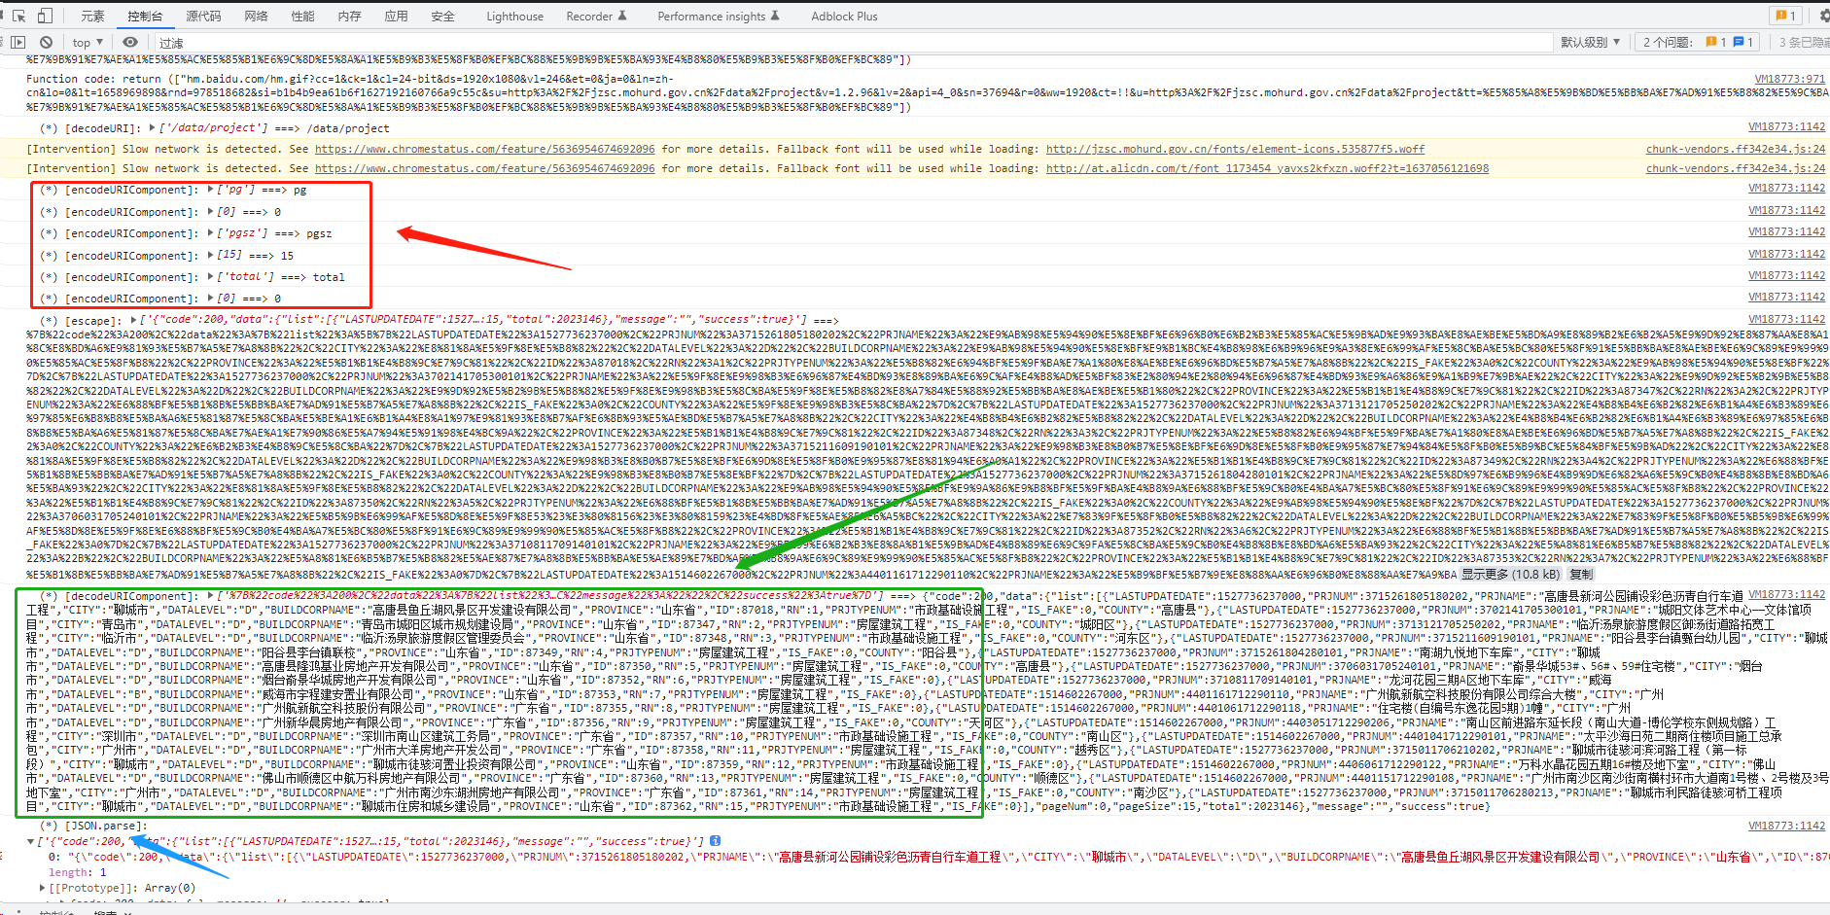This screenshot has height=915, width=1830.
Task: Open the Lighthouse tab
Action: [514, 16]
